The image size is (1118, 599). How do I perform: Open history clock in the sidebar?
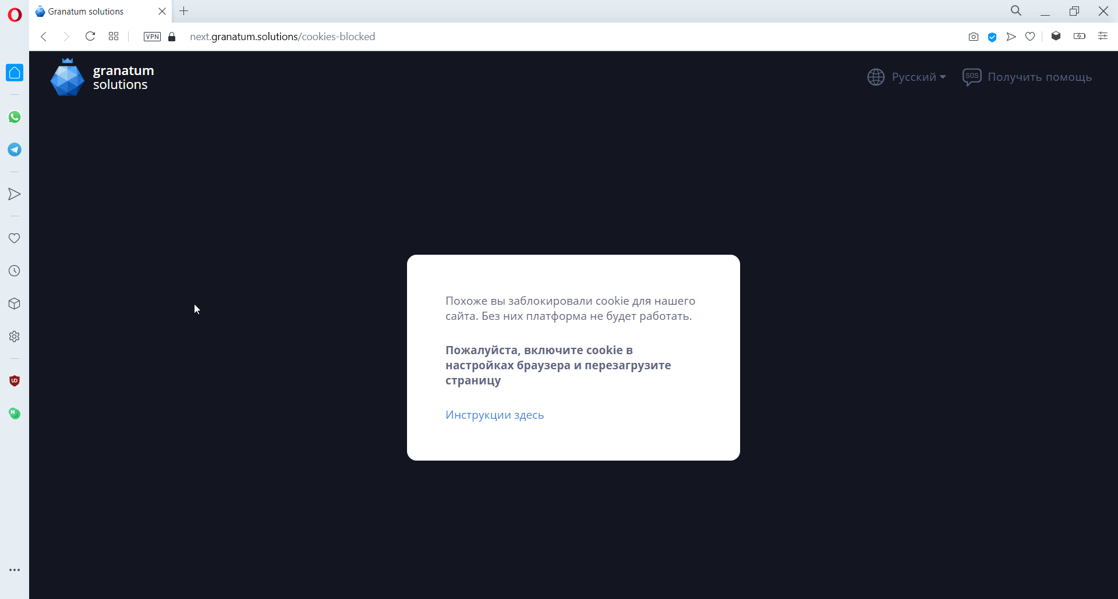tap(15, 271)
